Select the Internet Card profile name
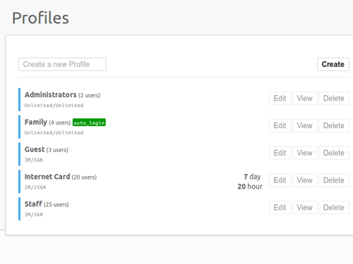The width and height of the screenshot is (353, 264). click(x=47, y=177)
